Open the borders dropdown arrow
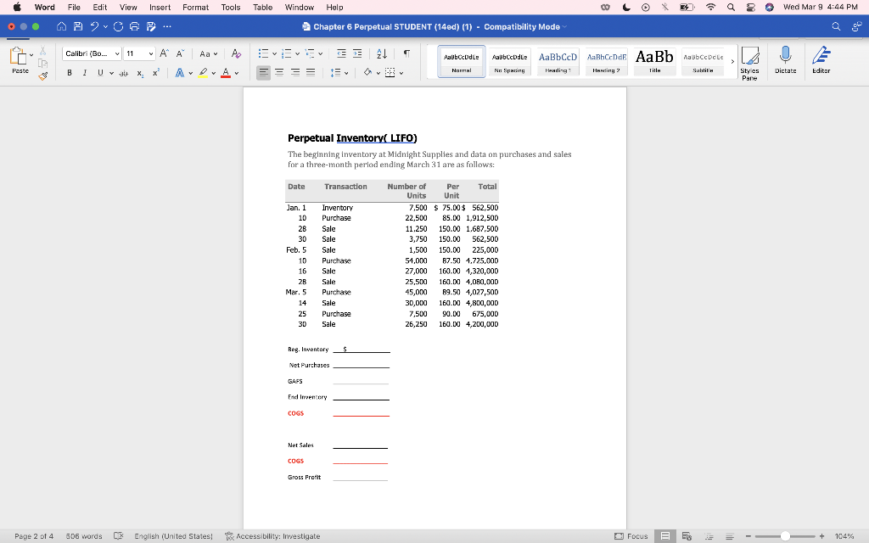The height and width of the screenshot is (543, 869). tap(401, 73)
